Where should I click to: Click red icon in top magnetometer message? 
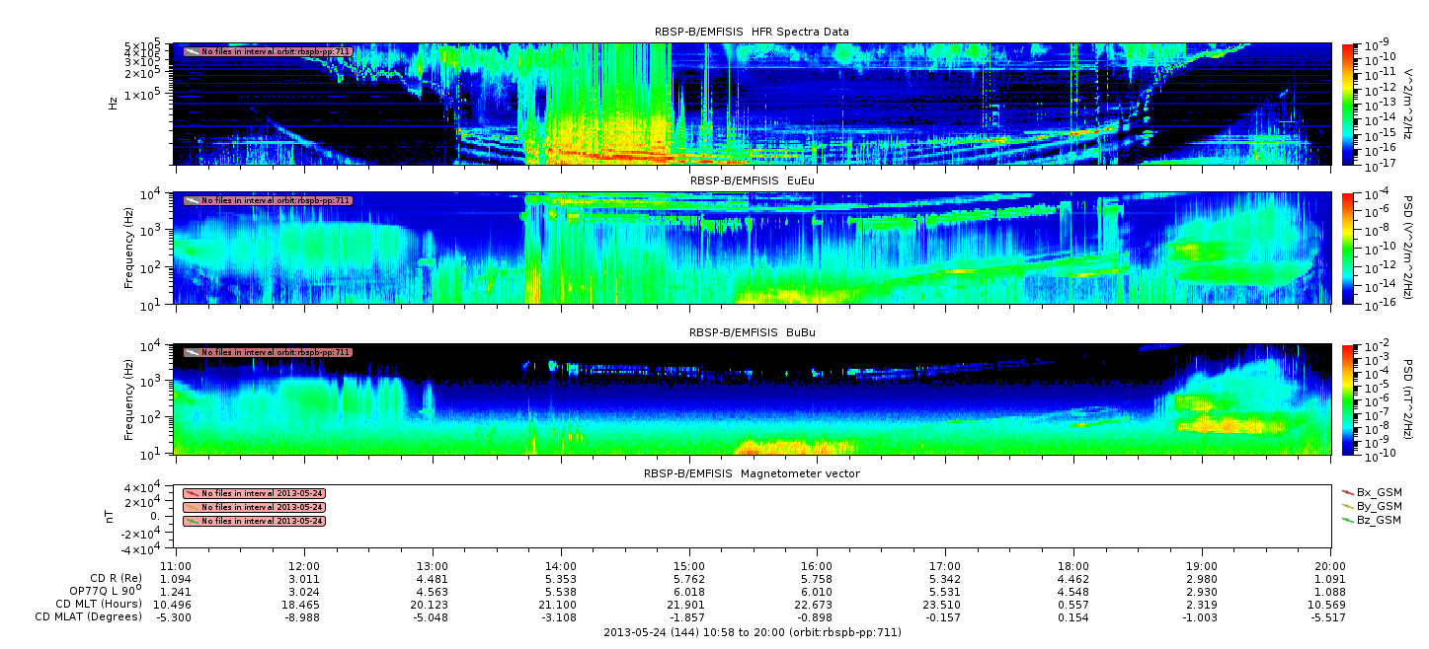tap(192, 493)
